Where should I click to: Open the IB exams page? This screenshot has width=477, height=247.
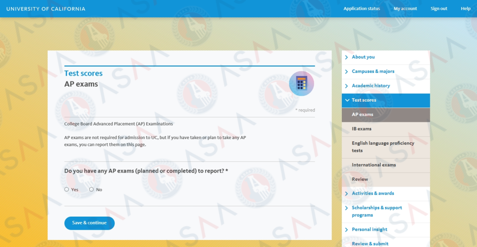click(361, 129)
